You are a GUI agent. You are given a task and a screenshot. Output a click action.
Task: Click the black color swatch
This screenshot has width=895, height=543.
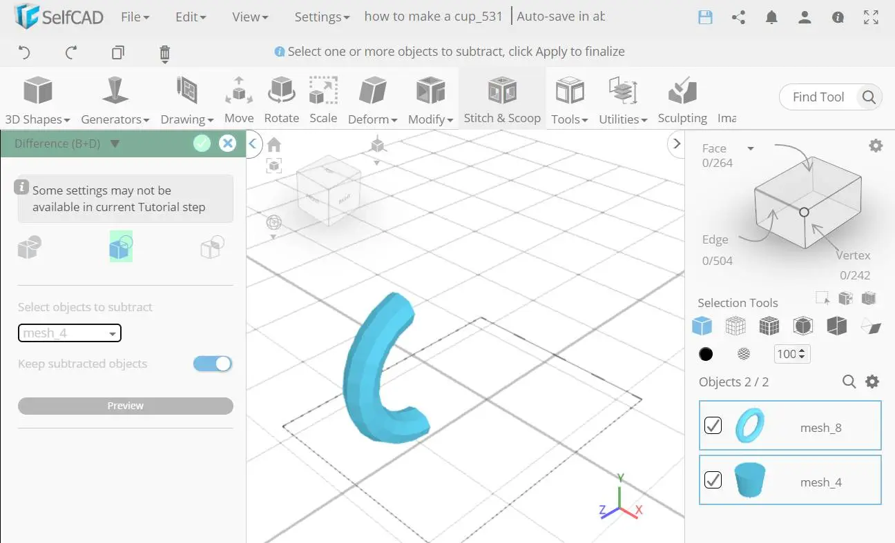tap(706, 354)
